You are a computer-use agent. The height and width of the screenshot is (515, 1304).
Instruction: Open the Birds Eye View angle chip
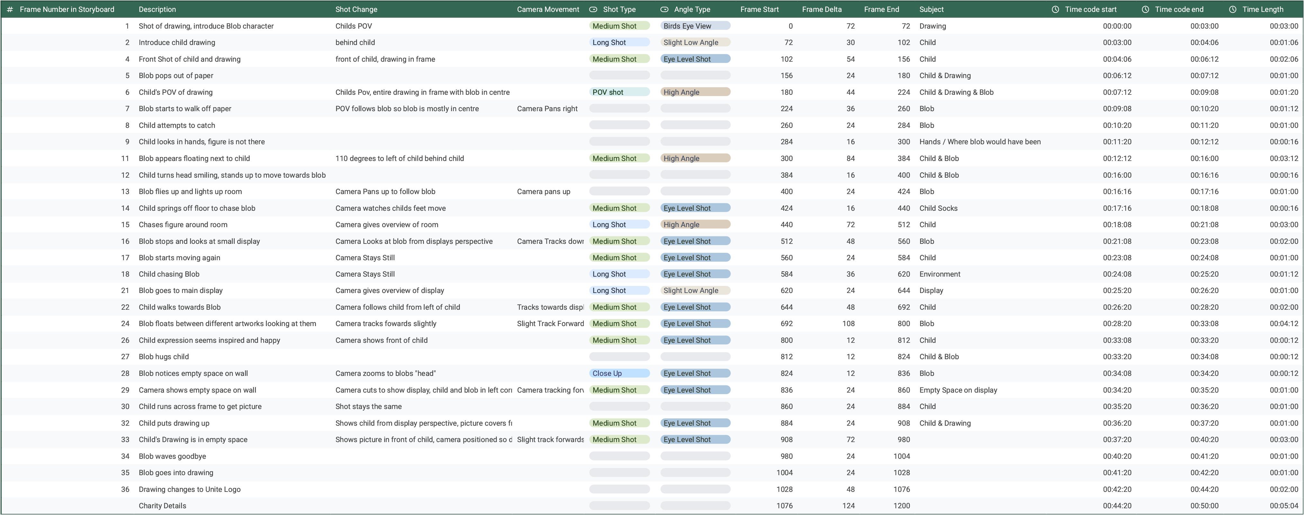click(x=695, y=26)
